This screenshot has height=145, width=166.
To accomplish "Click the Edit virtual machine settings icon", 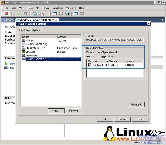I will click(x=6, y=68).
